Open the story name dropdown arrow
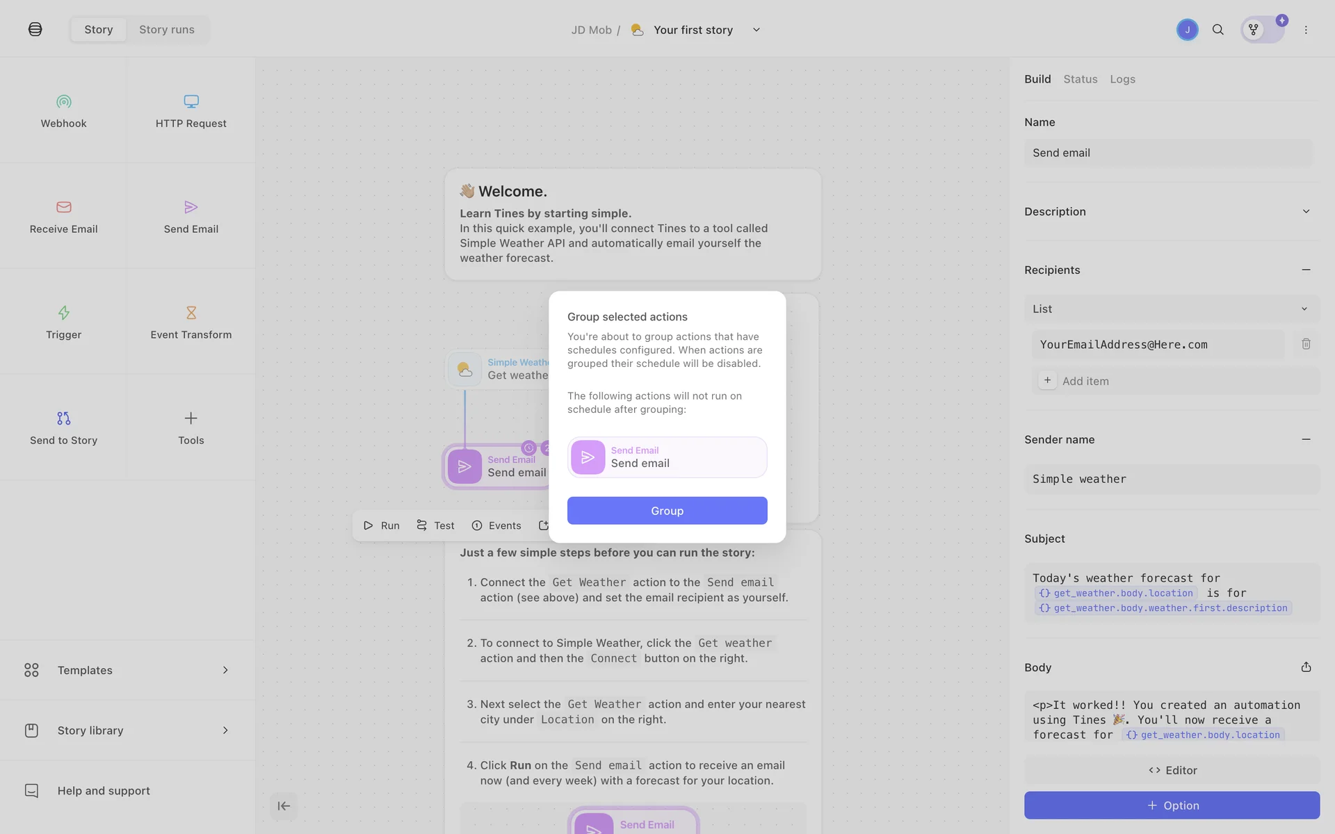1335x834 pixels. tap(756, 30)
